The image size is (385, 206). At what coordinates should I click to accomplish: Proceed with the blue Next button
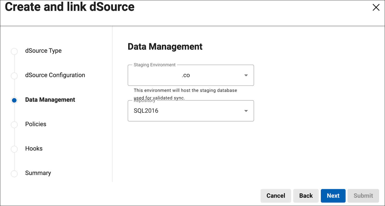[333, 196]
